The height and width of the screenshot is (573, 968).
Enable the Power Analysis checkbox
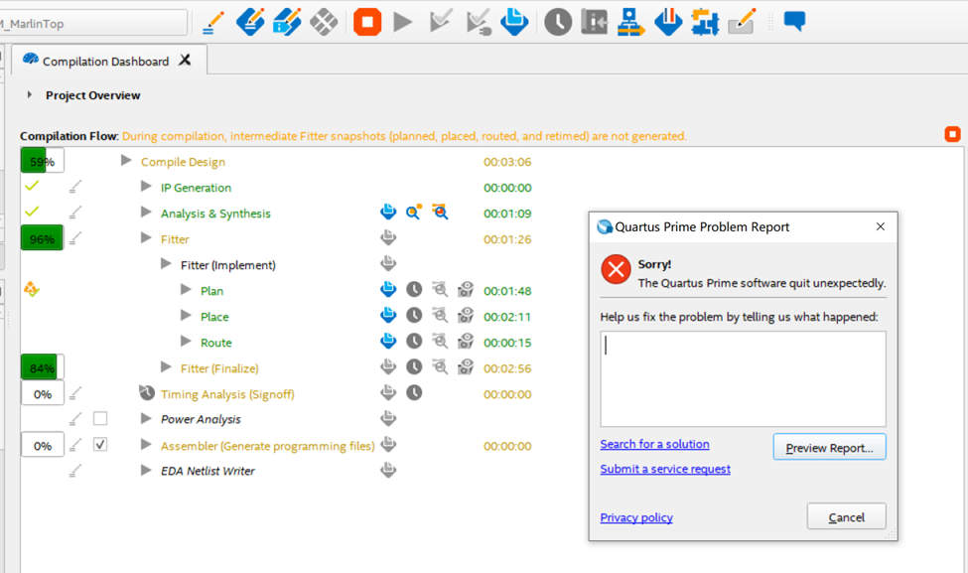tap(100, 419)
